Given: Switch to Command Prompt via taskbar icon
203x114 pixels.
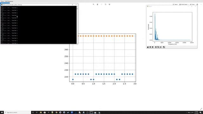Looking at the screenshot, I should (x=91, y=112).
